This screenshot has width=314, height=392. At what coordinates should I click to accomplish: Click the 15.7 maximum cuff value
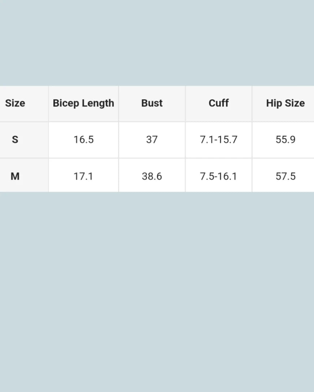click(x=228, y=140)
